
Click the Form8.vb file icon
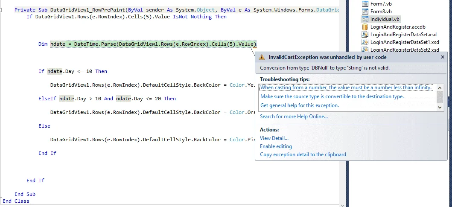pos(365,12)
